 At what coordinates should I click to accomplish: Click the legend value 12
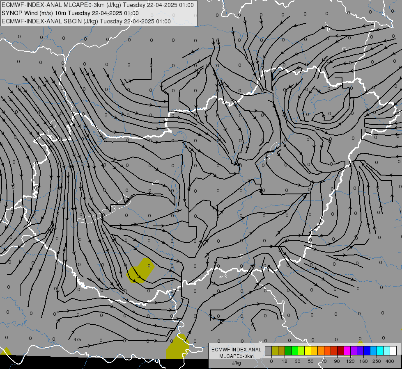tap(285, 361)
